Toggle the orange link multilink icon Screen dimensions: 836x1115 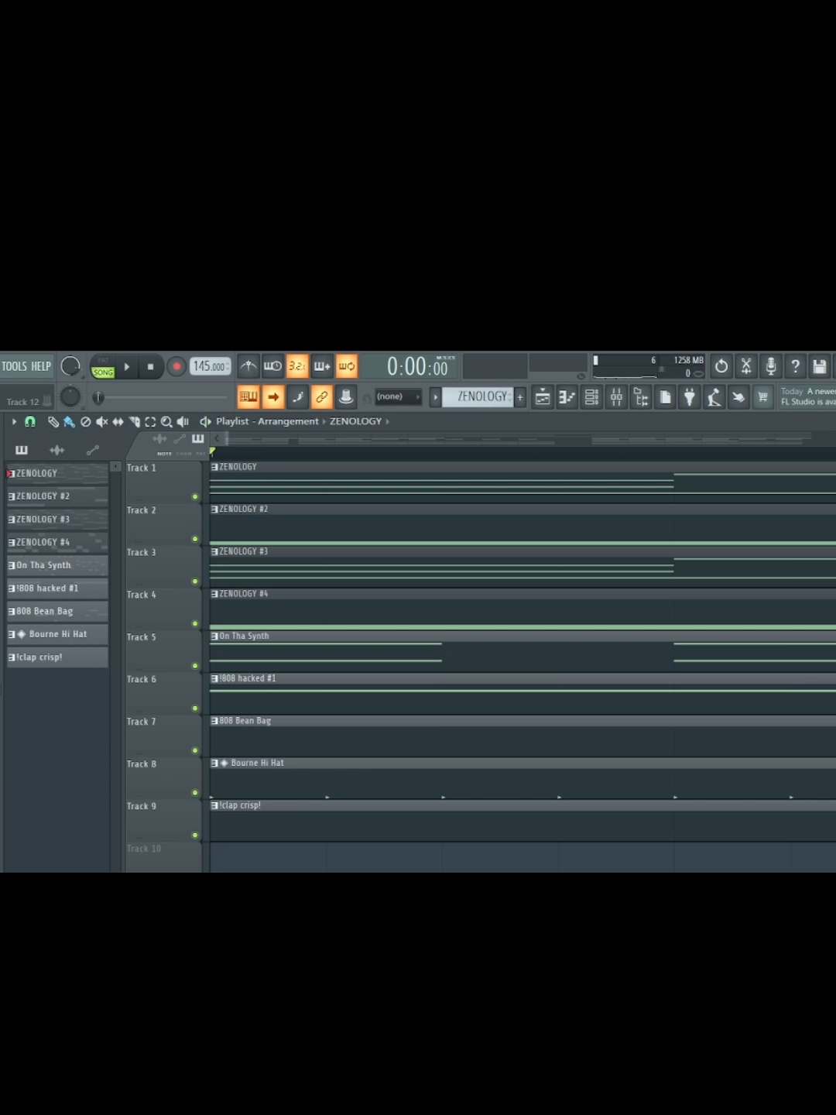pyautogui.click(x=322, y=397)
